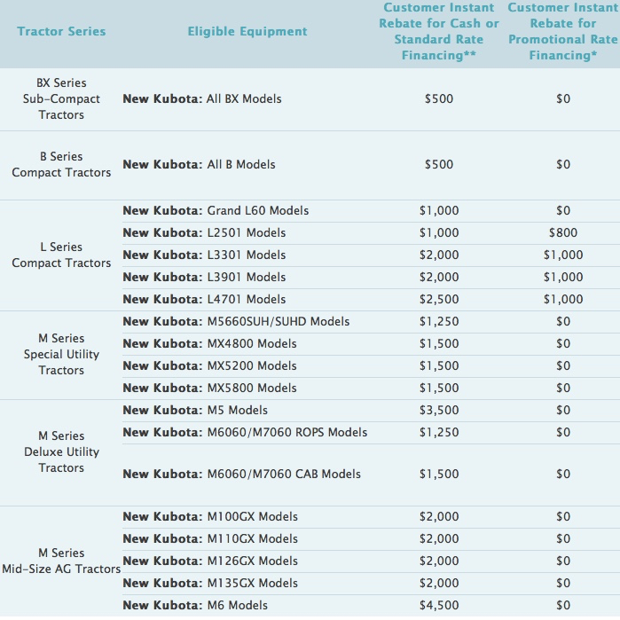Select "New Kubota: MX4800 Models"
The width and height of the screenshot is (620, 620).
point(209,343)
